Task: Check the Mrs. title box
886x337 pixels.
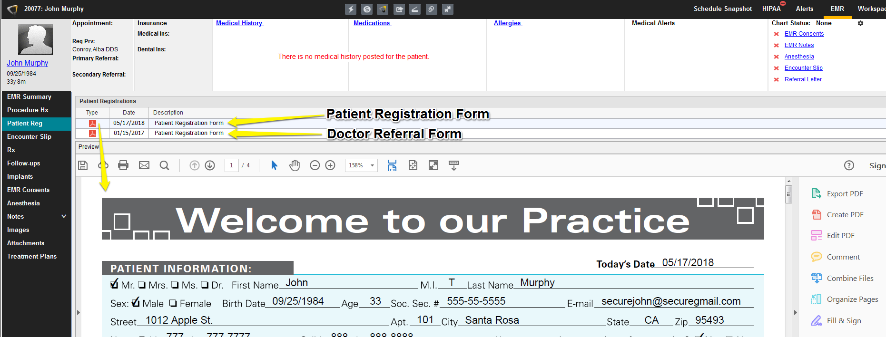Action: [x=142, y=285]
